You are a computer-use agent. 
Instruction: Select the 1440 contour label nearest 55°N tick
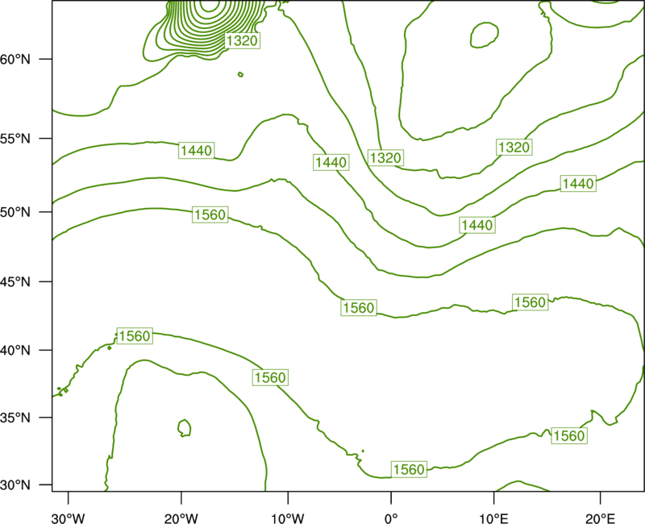pyautogui.click(x=197, y=151)
